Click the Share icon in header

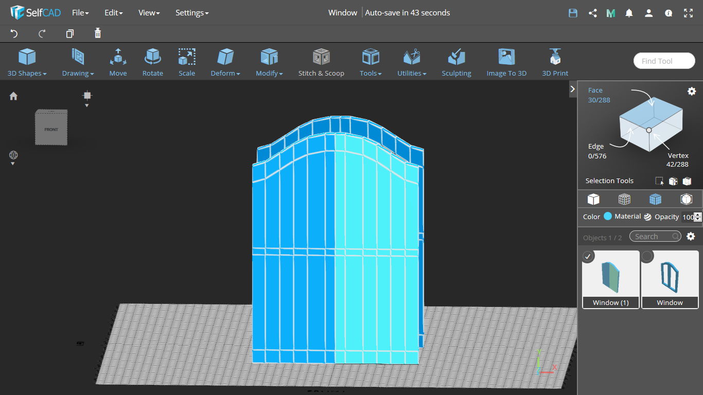(x=592, y=13)
